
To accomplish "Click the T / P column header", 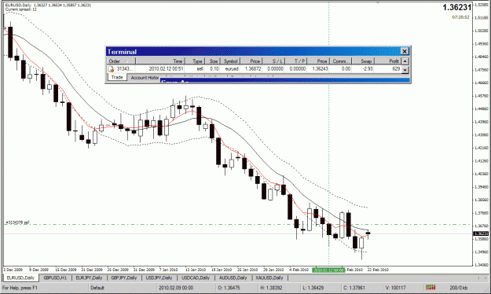I will (296, 61).
